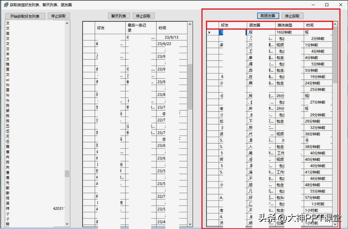Screen dimensions: 348x229
Task: Select the 19分钟前 cell
Action: [318, 77]
